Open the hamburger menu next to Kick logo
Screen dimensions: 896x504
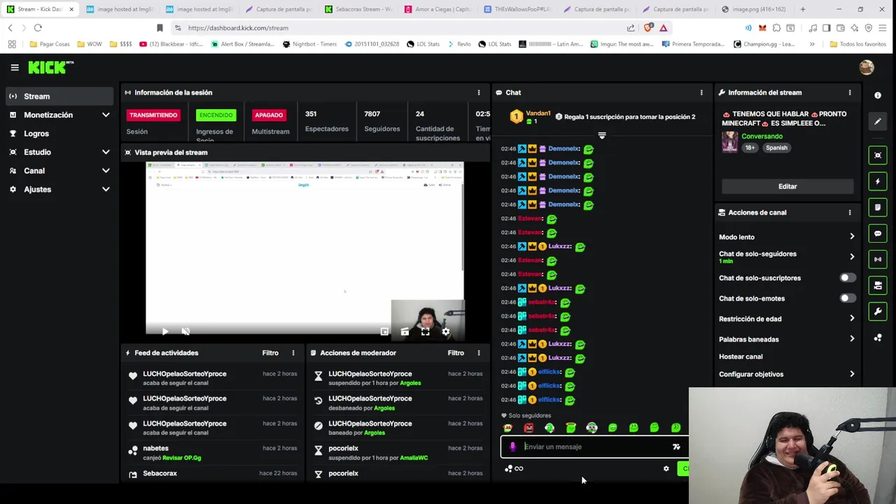(x=15, y=68)
